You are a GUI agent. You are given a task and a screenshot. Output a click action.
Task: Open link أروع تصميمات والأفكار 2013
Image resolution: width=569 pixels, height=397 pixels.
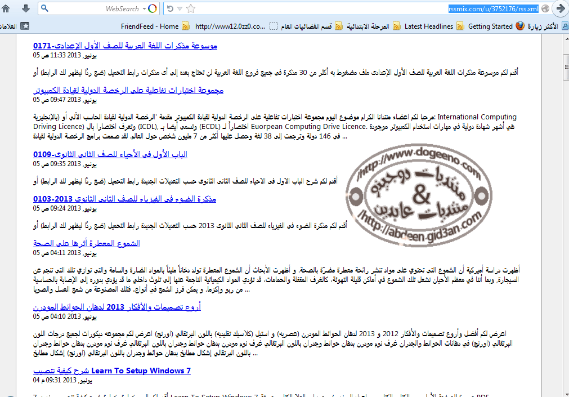pyautogui.click(x=117, y=307)
